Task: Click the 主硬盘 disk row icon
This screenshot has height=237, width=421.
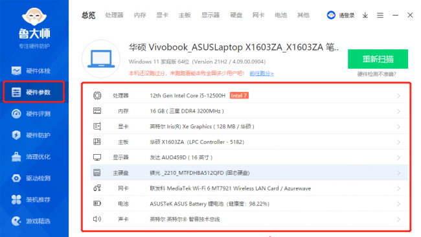Action: tap(97, 173)
